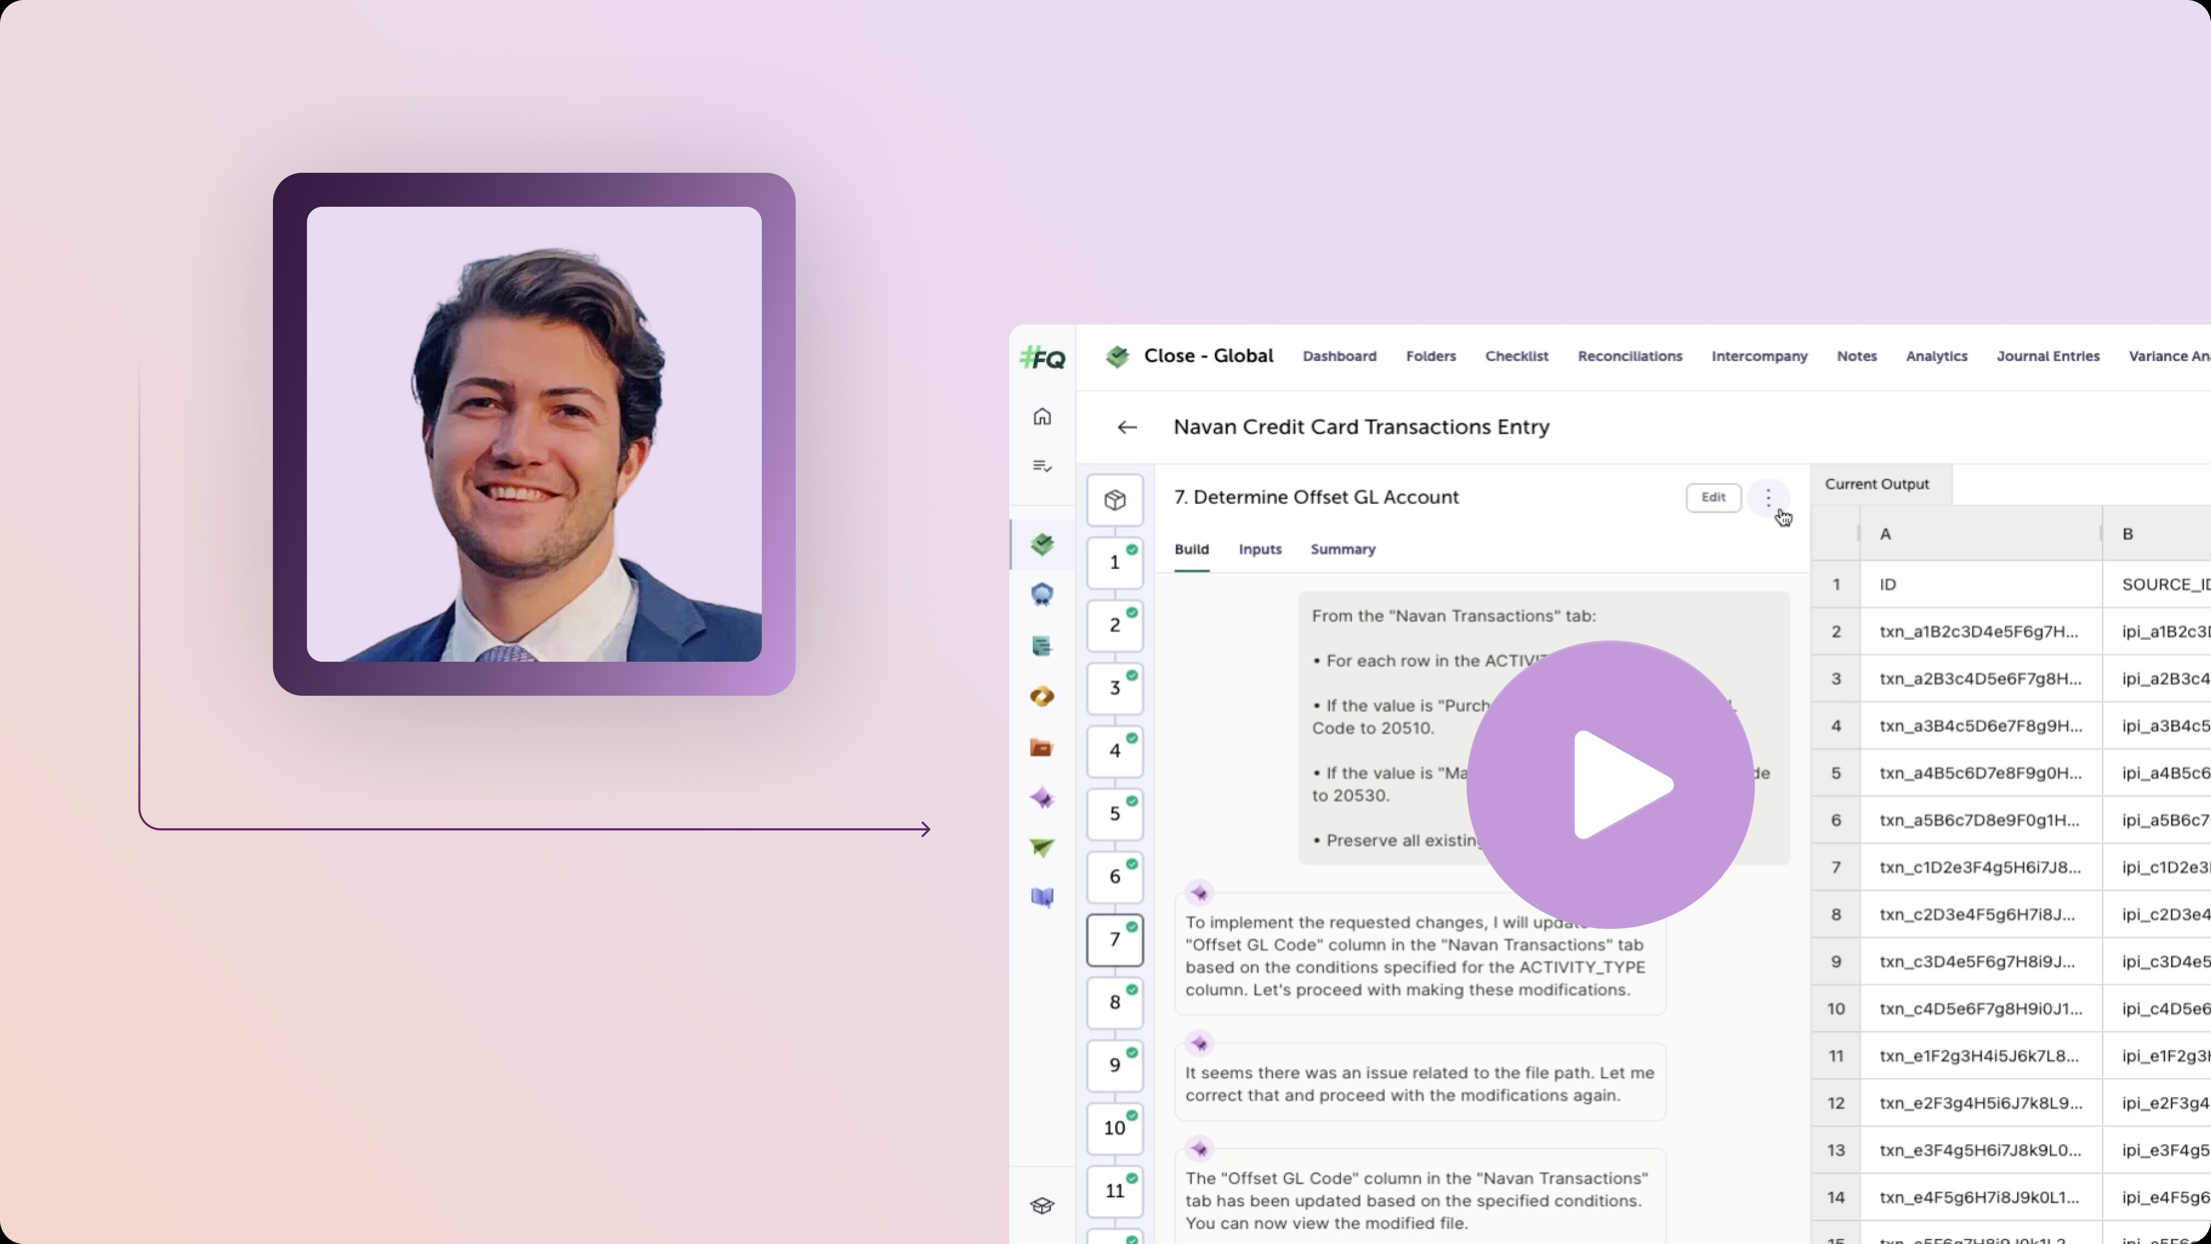Image resolution: width=2211 pixels, height=1244 pixels.
Task: Navigate to Journal Entries
Action: 2047,356
